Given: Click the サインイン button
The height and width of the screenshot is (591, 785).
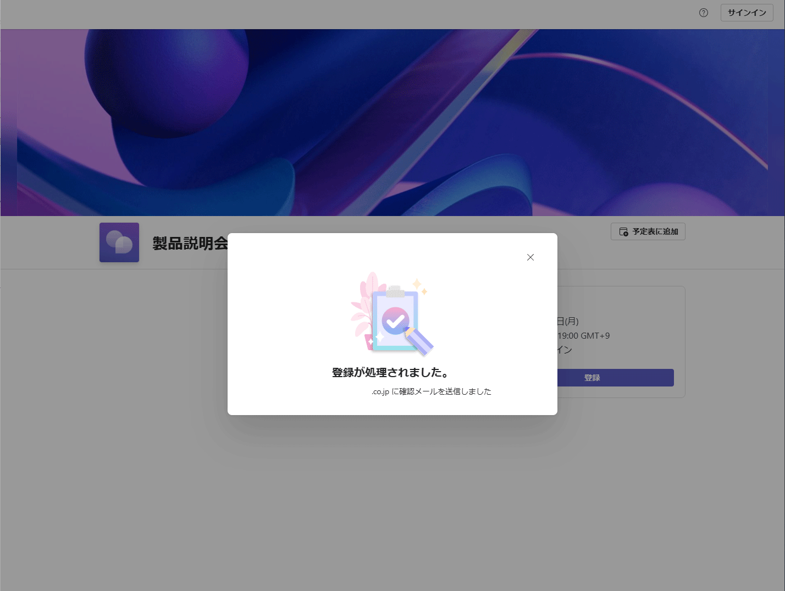Looking at the screenshot, I should (747, 12).
